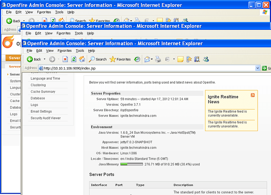Click the Description column header in Server Ports table
Image resolution: width=271 pixels, height=195 pixels.
183,185
